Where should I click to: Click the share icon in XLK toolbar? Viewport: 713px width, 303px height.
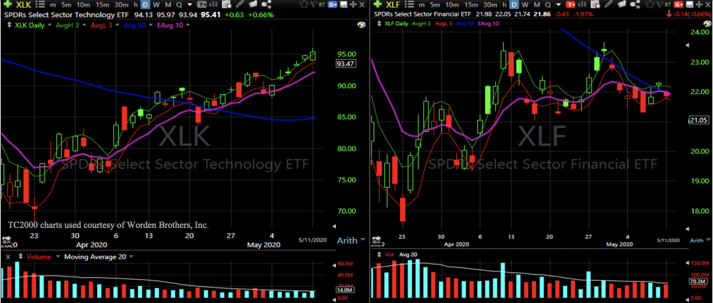267,5
